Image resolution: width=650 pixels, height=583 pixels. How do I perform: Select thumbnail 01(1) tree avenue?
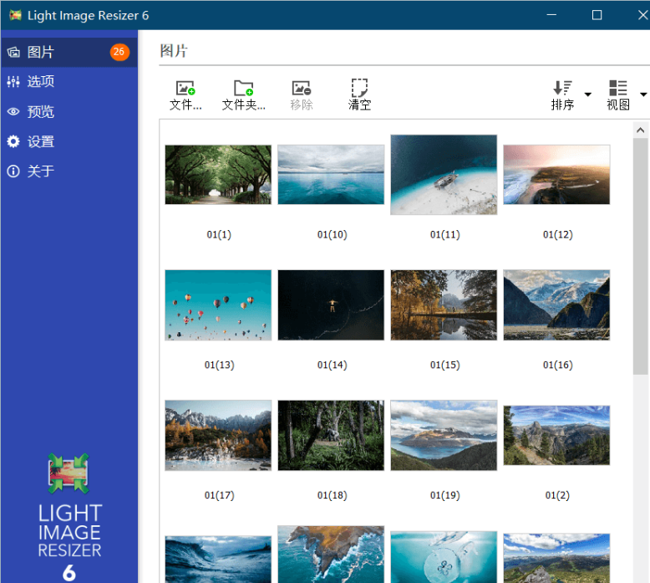[218, 175]
